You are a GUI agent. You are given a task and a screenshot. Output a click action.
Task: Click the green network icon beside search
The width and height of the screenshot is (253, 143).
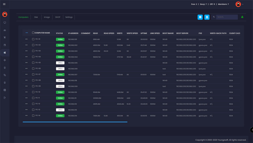pyautogui.click(x=242, y=17)
